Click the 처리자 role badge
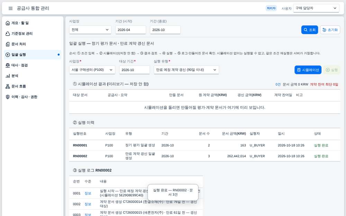 pos(271,8)
